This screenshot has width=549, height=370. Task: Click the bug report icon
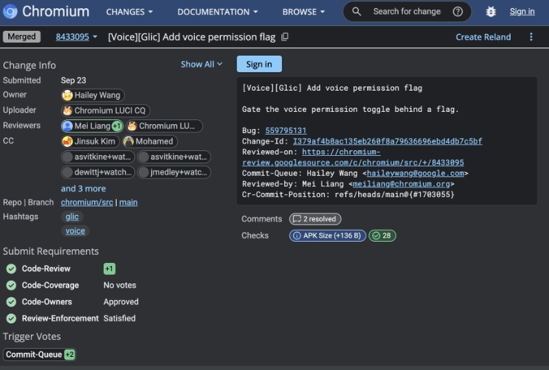click(491, 12)
